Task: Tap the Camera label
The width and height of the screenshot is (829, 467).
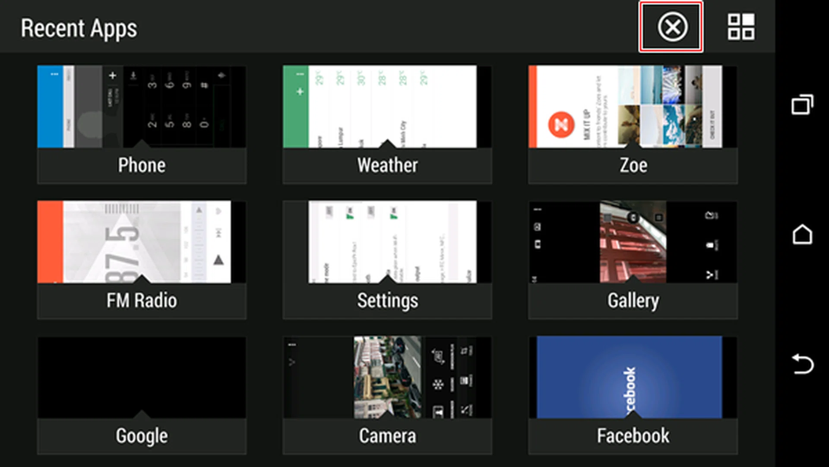Action: pyautogui.click(x=387, y=436)
